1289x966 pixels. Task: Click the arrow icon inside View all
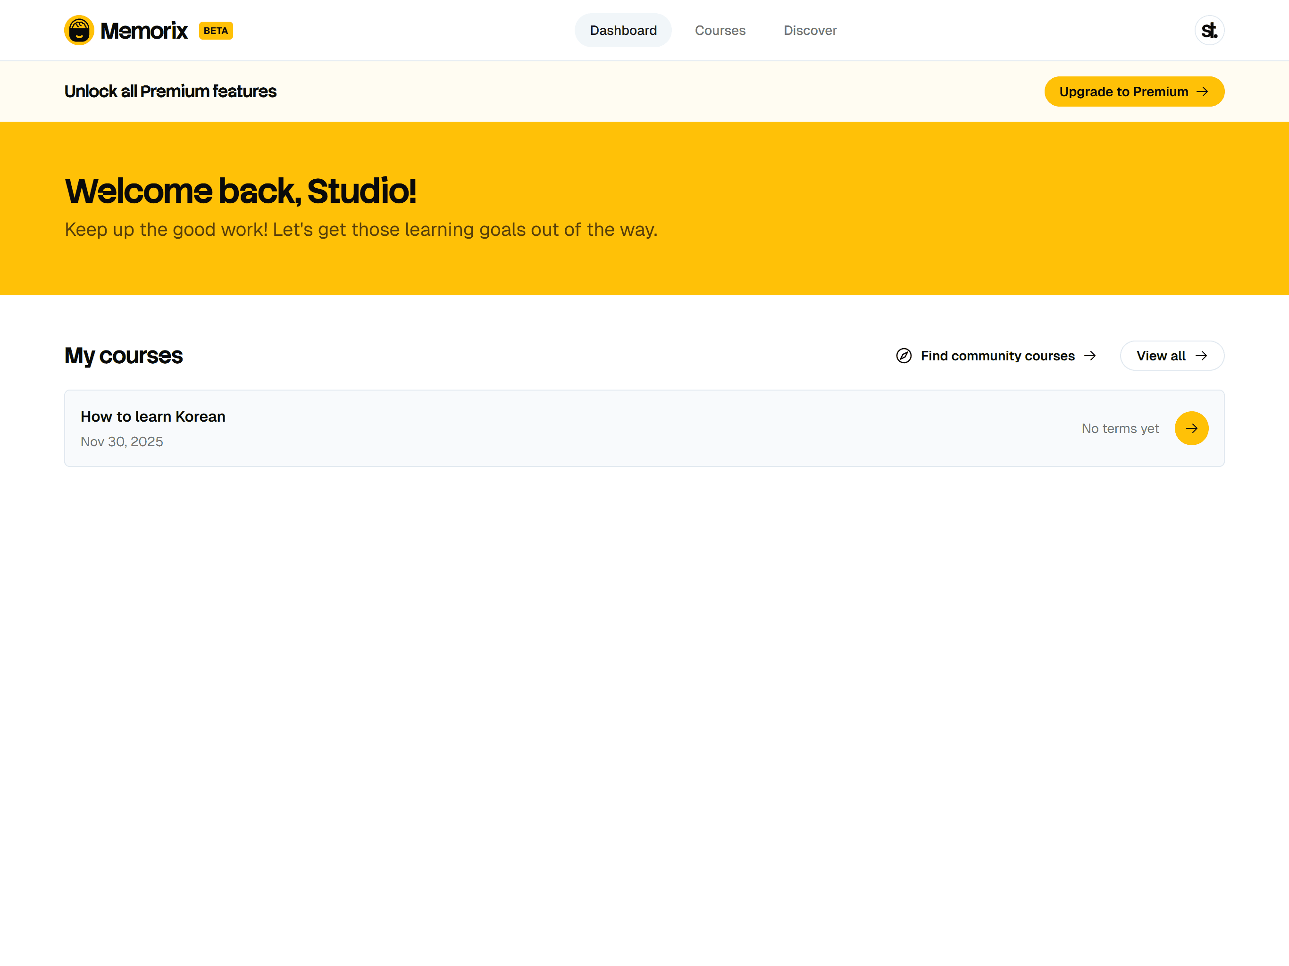[1201, 356]
